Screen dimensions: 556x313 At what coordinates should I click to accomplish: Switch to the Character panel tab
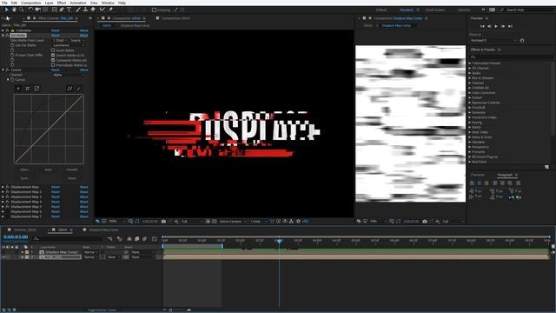point(478,175)
